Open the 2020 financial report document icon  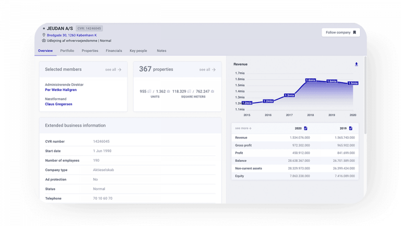(306, 128)
